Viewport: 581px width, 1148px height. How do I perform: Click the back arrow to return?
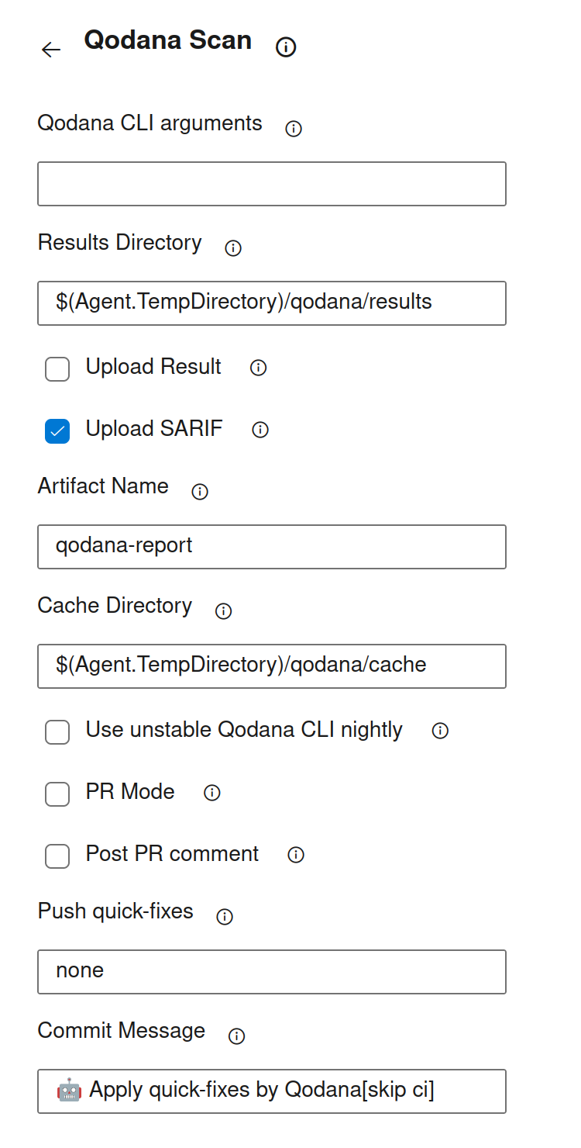pos(51,50)
